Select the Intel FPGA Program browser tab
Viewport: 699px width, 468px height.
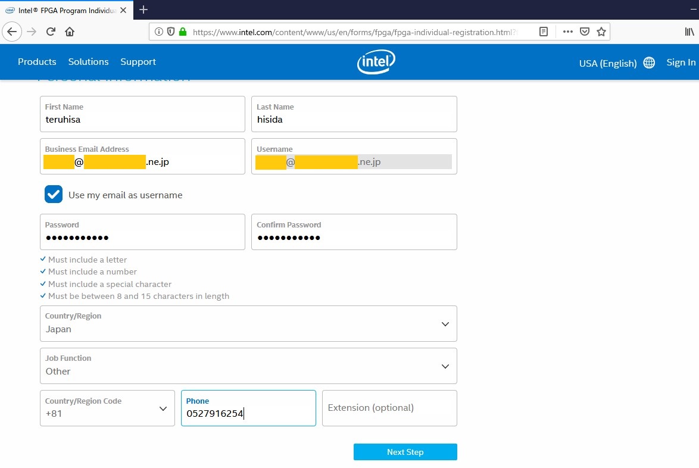coord(67,10)
